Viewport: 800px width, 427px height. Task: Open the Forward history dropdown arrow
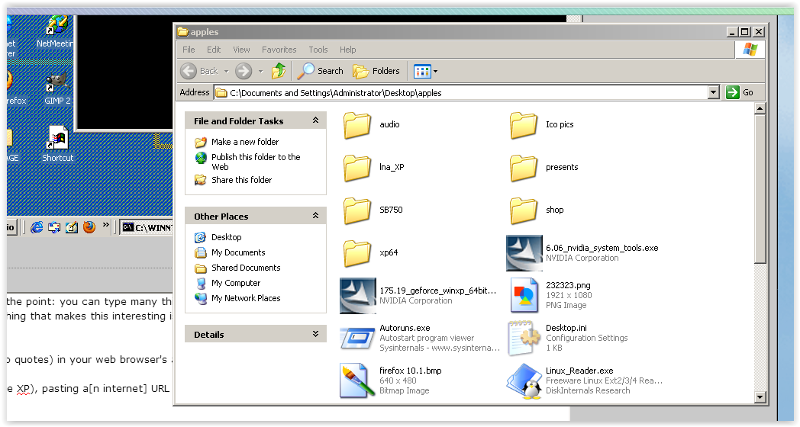(x=261, y=72)
